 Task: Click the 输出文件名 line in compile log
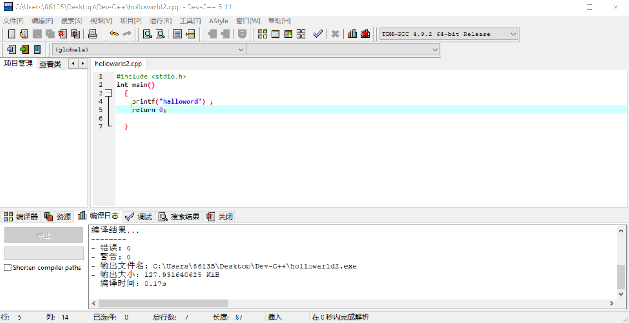point(224,266)
